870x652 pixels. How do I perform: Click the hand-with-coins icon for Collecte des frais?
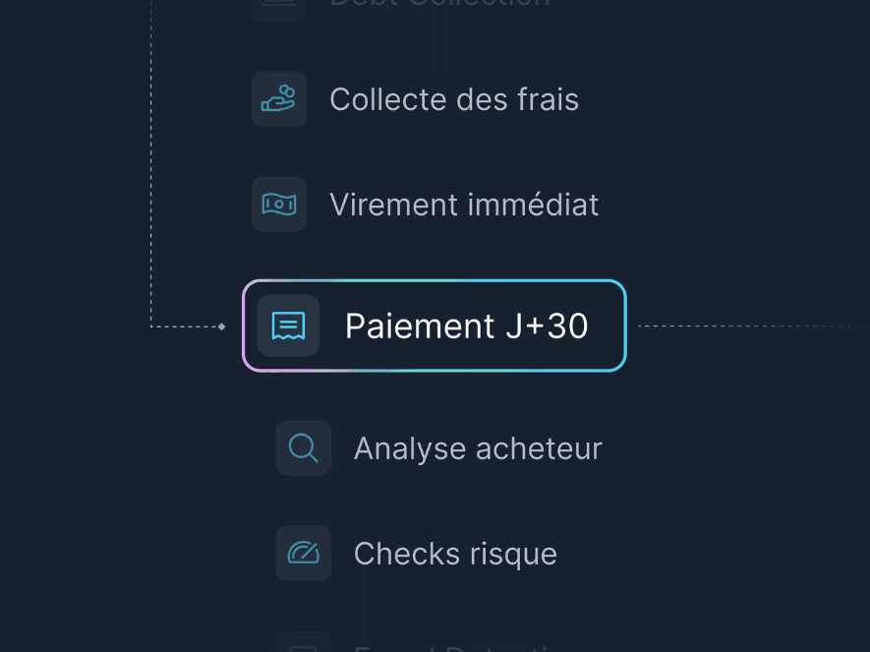click(x=278, y=98)
